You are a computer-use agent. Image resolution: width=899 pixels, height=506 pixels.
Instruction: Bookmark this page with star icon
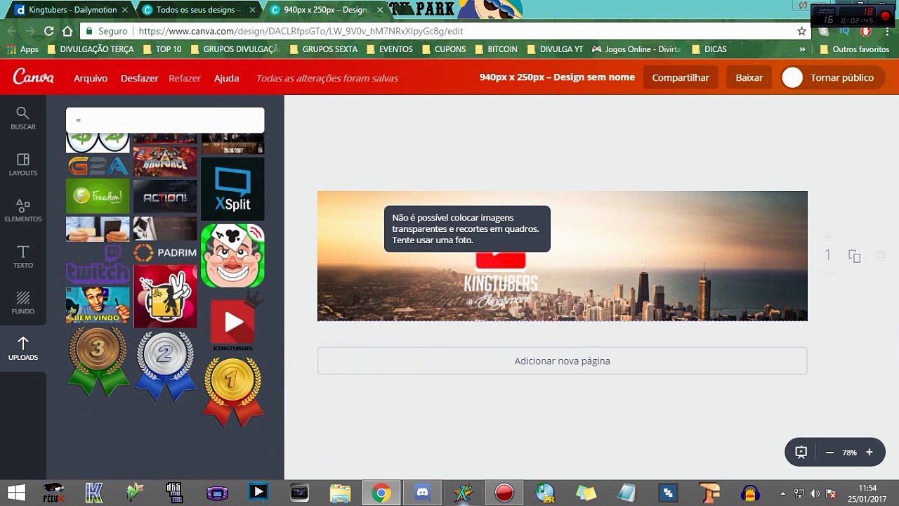click(801, 31)
